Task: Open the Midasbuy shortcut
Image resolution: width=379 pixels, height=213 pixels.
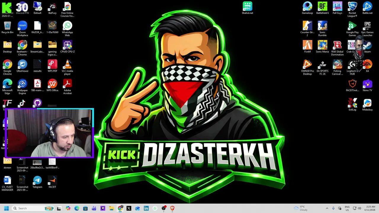Action: pyautogui.click(x=367, y=104)
